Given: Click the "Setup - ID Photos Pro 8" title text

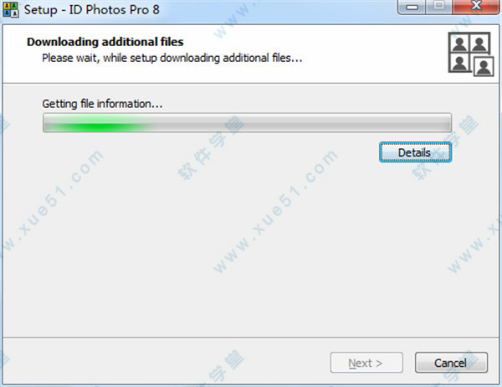Looking at the screenshot, I should [x=91, y=9].
